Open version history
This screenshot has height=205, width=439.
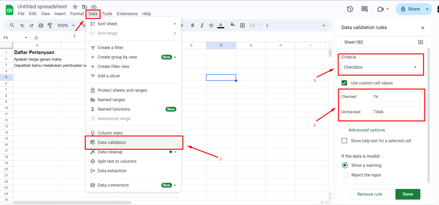[x=350, y=9]
